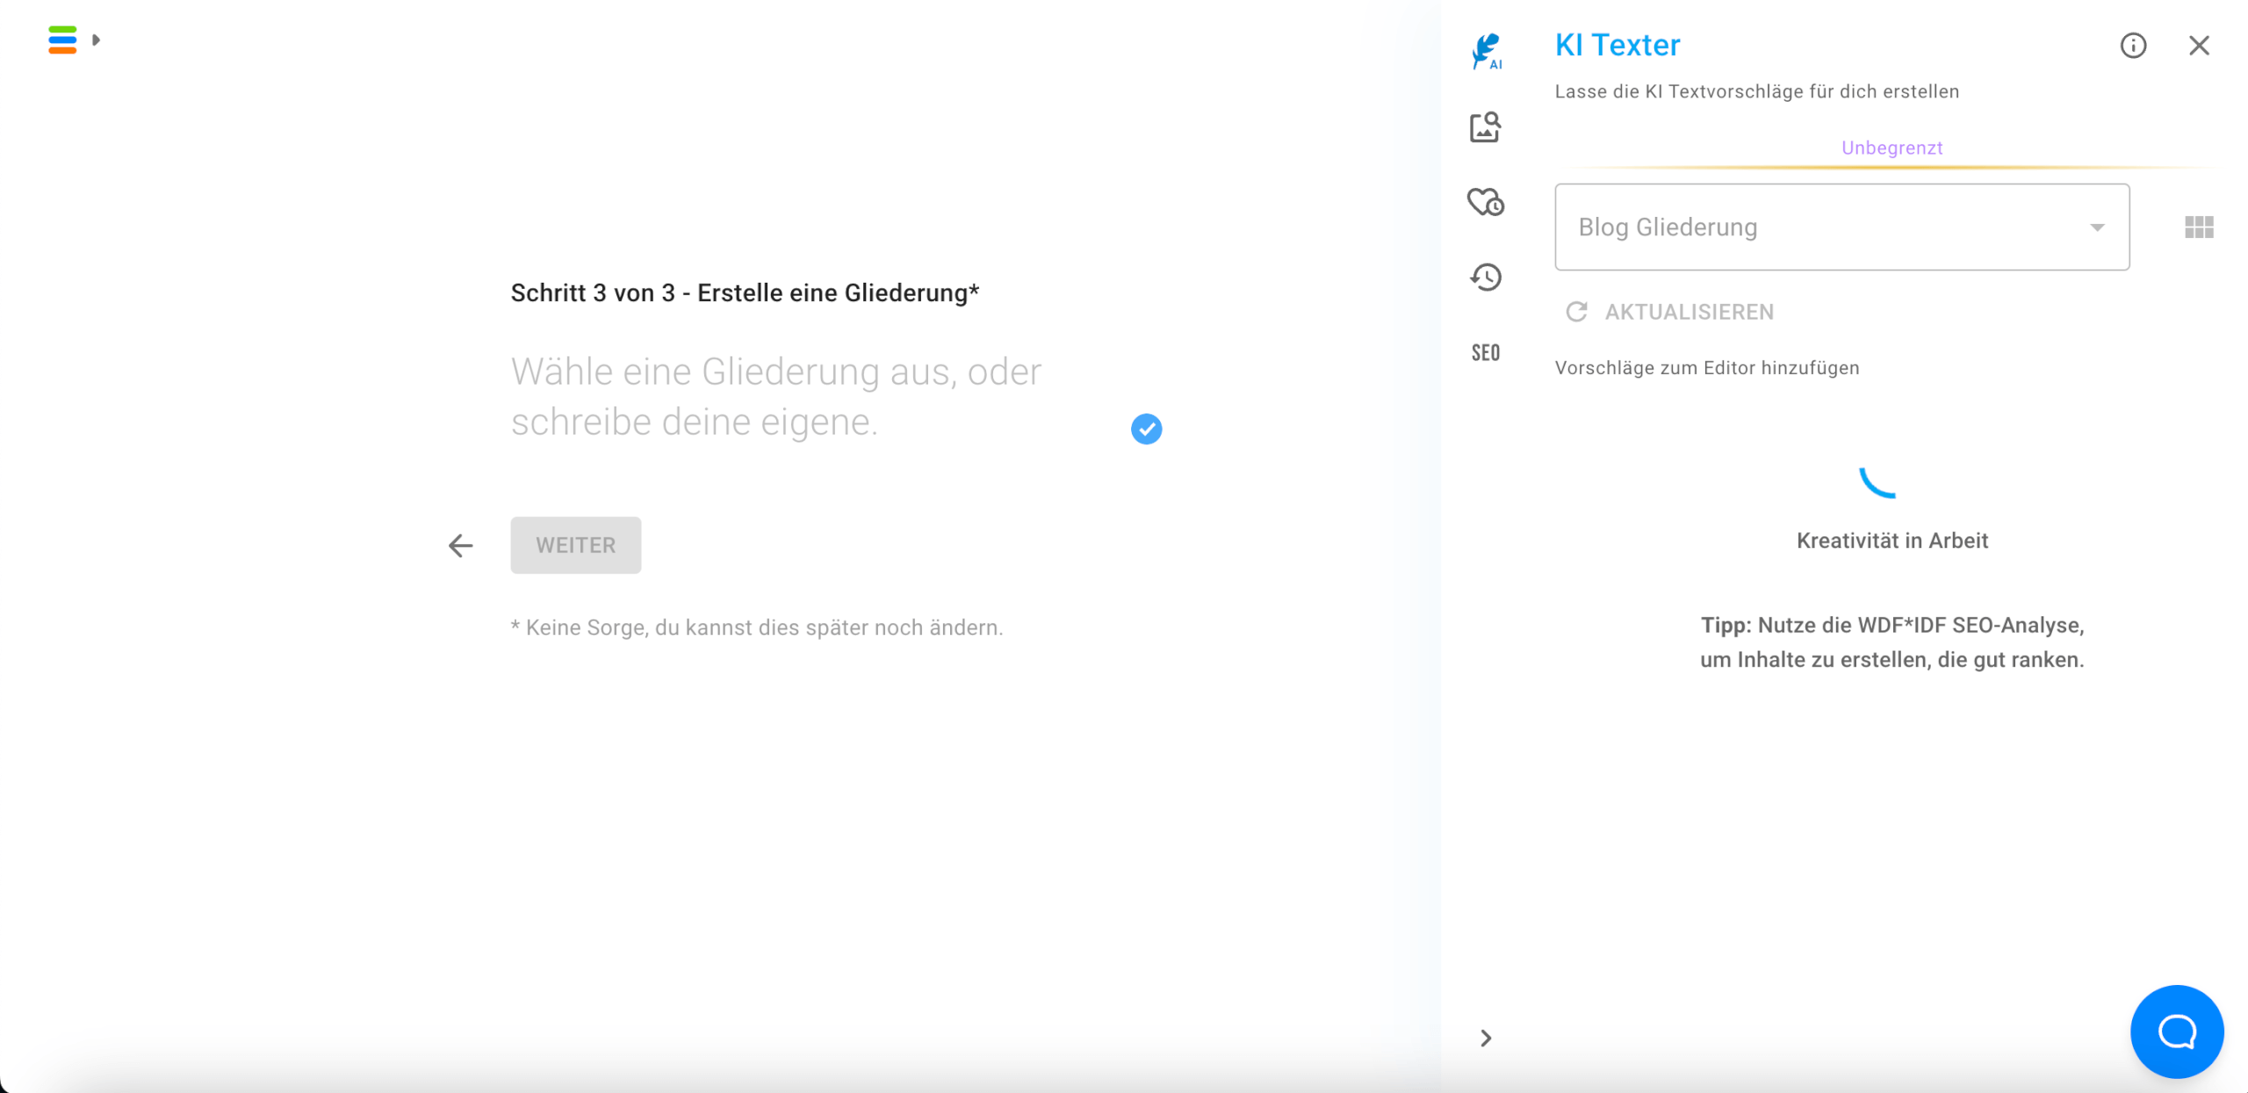Viewport: 2248px width, 1093px height.
Task: Open the chat support bubble
Action: coord(2177,1032)
